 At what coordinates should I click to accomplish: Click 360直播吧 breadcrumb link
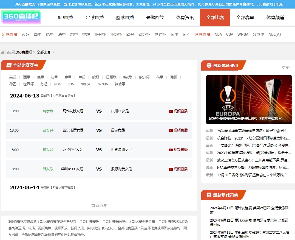(x=24, y=52)
